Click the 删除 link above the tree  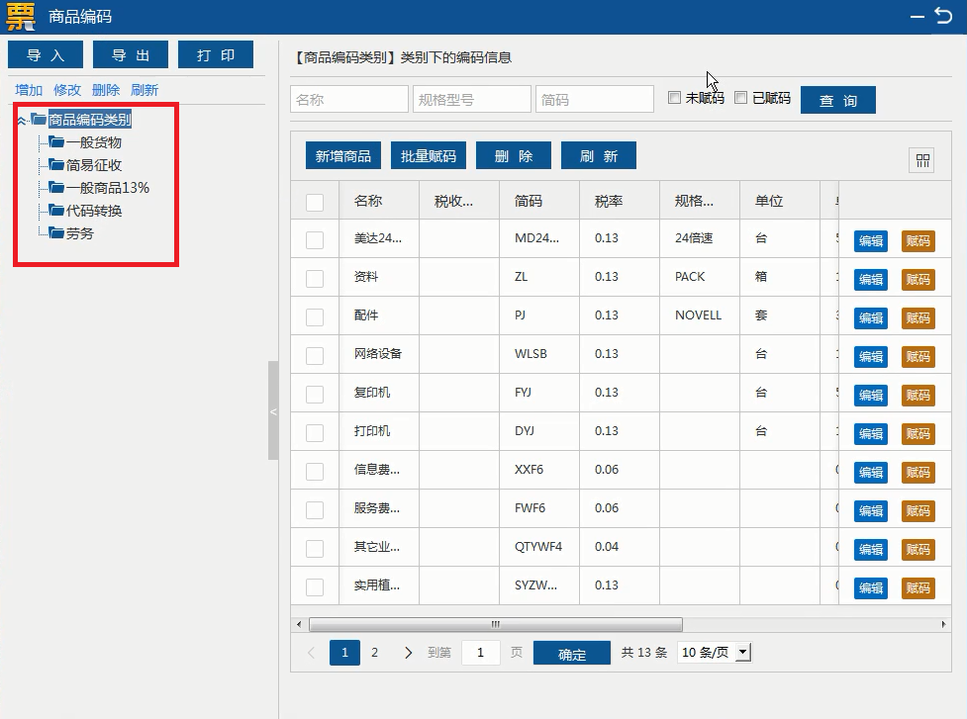106,90
